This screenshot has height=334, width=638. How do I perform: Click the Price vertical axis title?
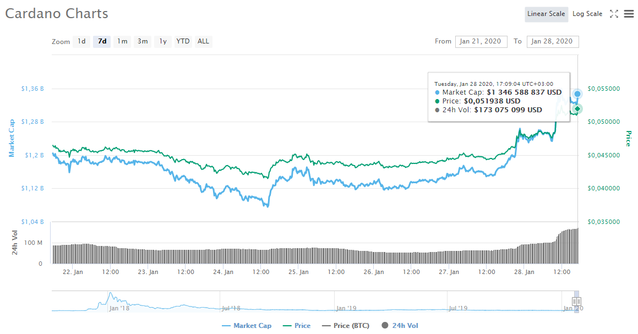click(629, 139)
